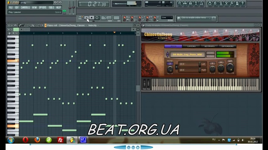Click the LOAD preset button
Image resolution: width=268 pixels, height=150 pixels.
coord(210,53)
